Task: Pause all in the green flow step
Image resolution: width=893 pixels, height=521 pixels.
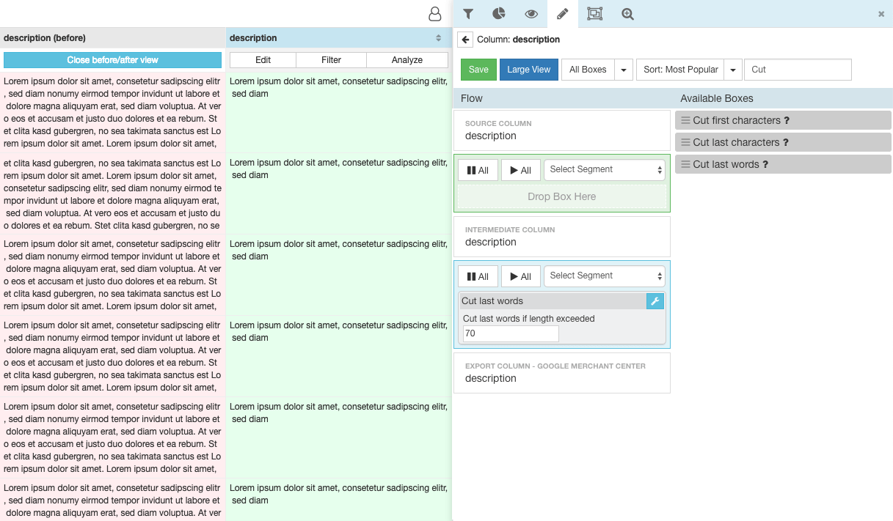Action: point(478,170)
